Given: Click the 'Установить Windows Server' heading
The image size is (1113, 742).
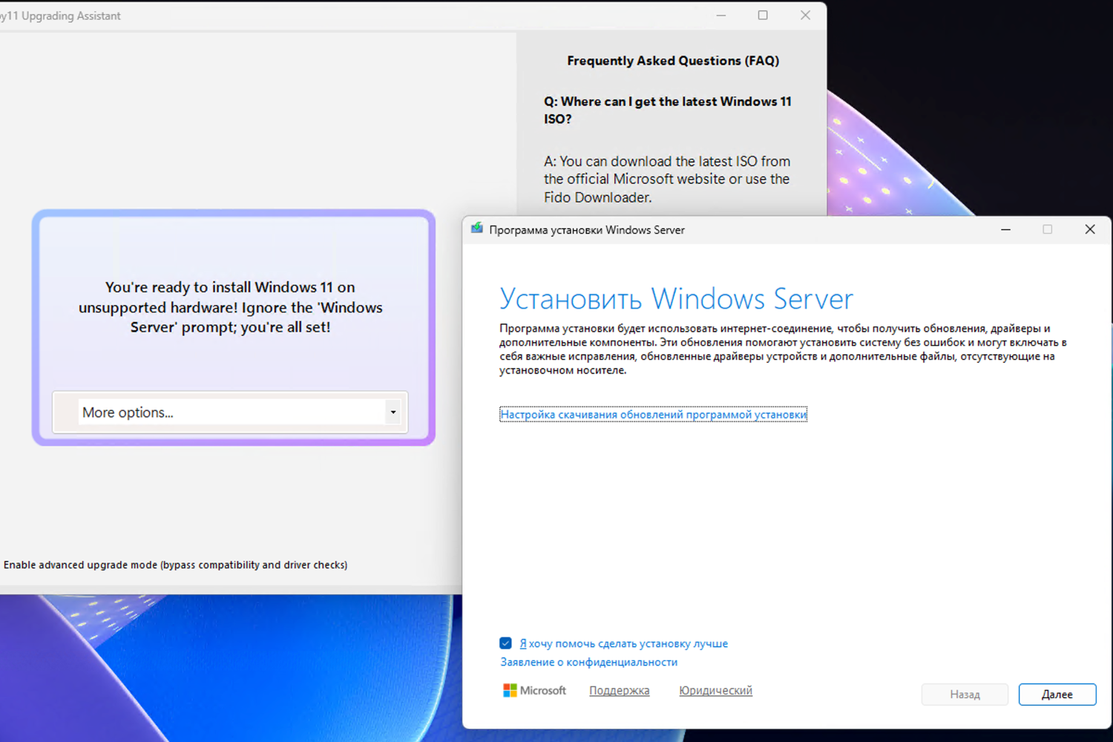Looking at the screenshot, I should point(676,298).
